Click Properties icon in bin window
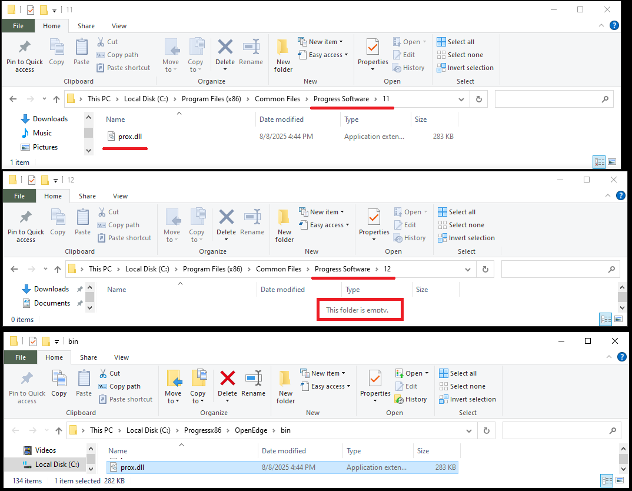 click(375, 379)
